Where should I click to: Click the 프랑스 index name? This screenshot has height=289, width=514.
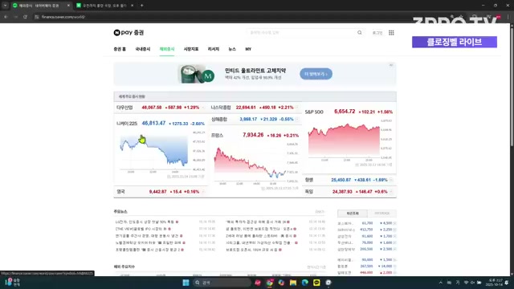tap(217, 136)
